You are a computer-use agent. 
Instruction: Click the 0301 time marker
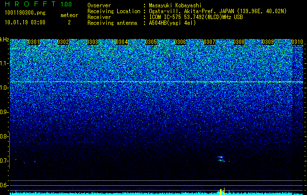click(34, 42)
